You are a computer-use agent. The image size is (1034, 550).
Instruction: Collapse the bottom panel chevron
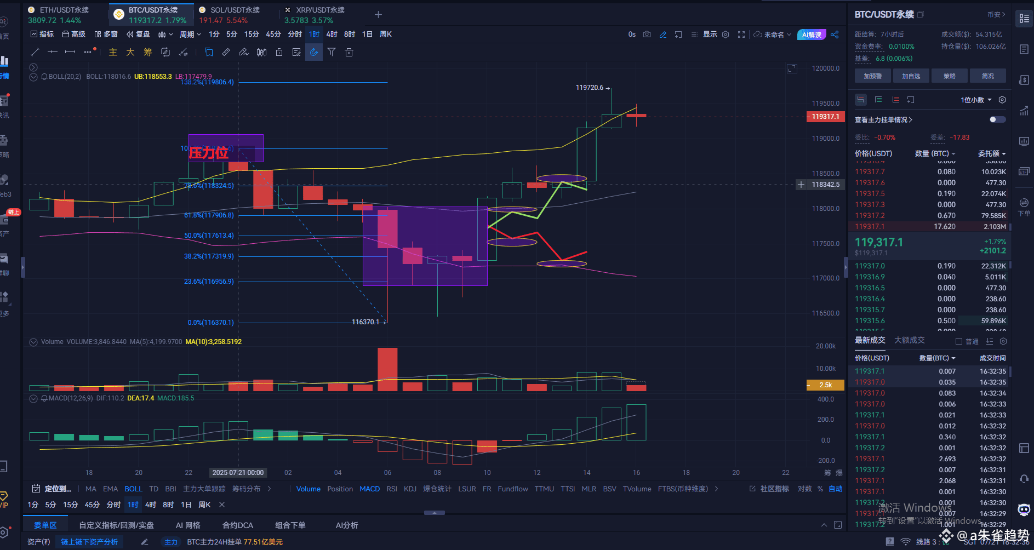[x=824, y=525]
